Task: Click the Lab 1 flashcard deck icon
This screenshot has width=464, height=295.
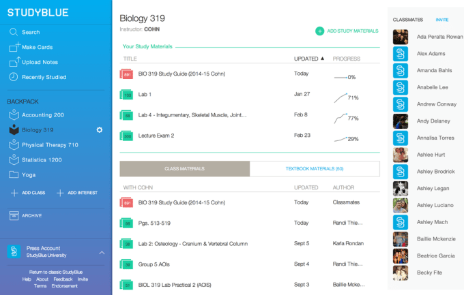Action: click(x=126, y=95)
